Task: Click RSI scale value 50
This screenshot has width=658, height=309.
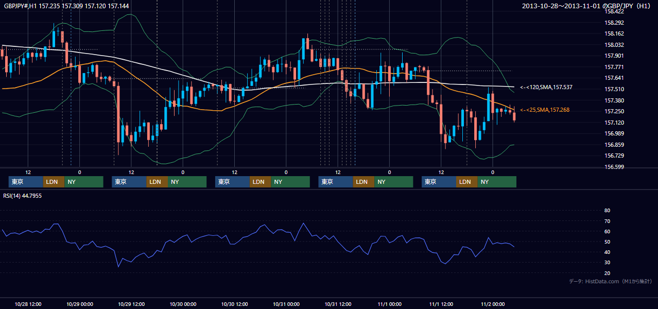Action: tap(607, 242)
